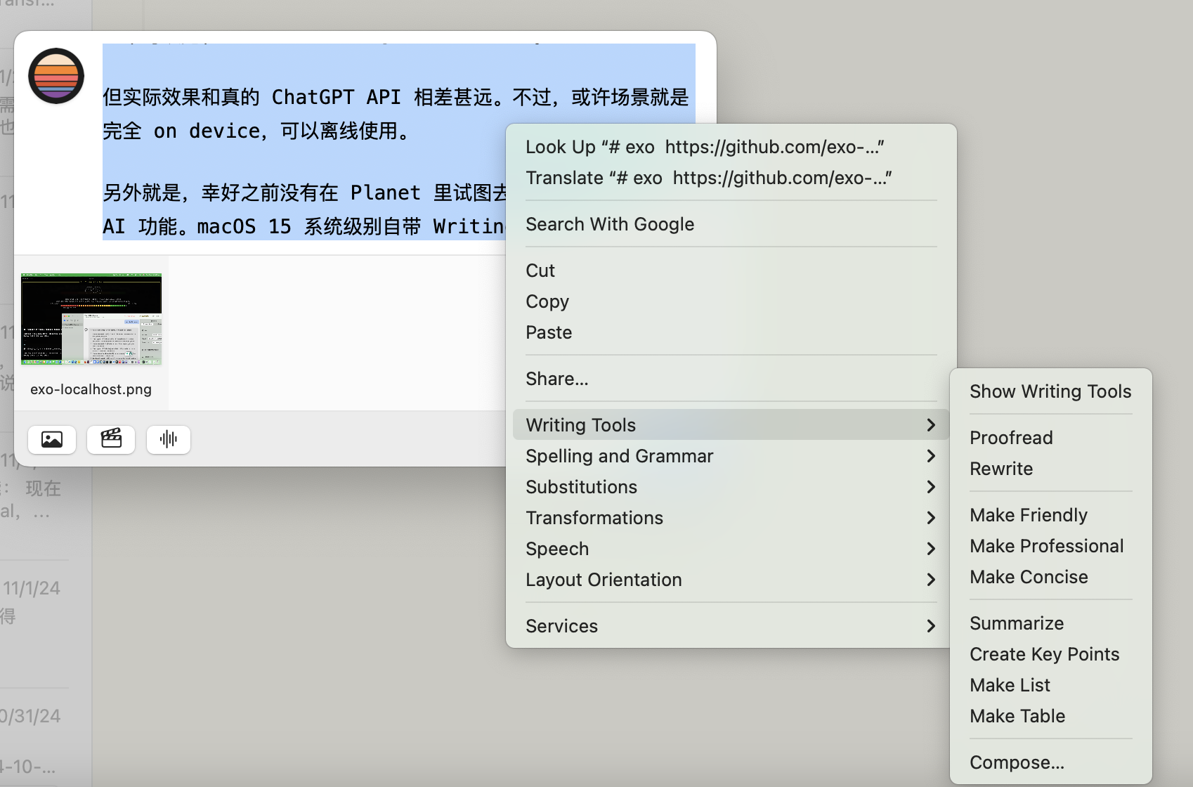Click Summarize in Writing Tools
The height and width of the screenshot is (787, 1193).
(x=1016, y=623)
